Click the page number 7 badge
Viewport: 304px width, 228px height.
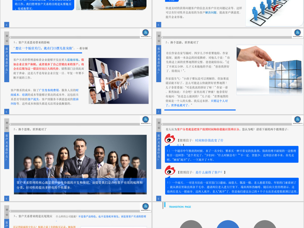tap(159, 111)
